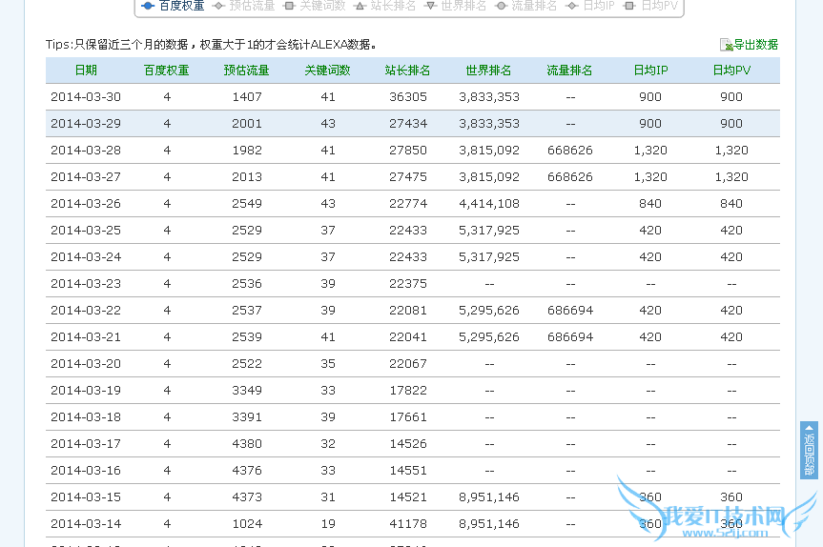Click estimated traffic value 4380
Image resolution: width=823 pixels, height=547 pixels.
(247, 444)
